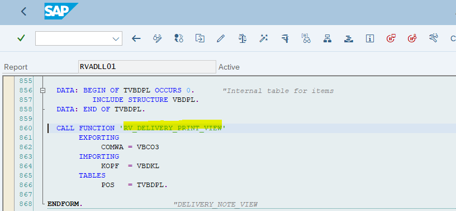Viewport: 456px width, 211px height.
Task: Open Where-Used List icon
Action: click(306, 38)
